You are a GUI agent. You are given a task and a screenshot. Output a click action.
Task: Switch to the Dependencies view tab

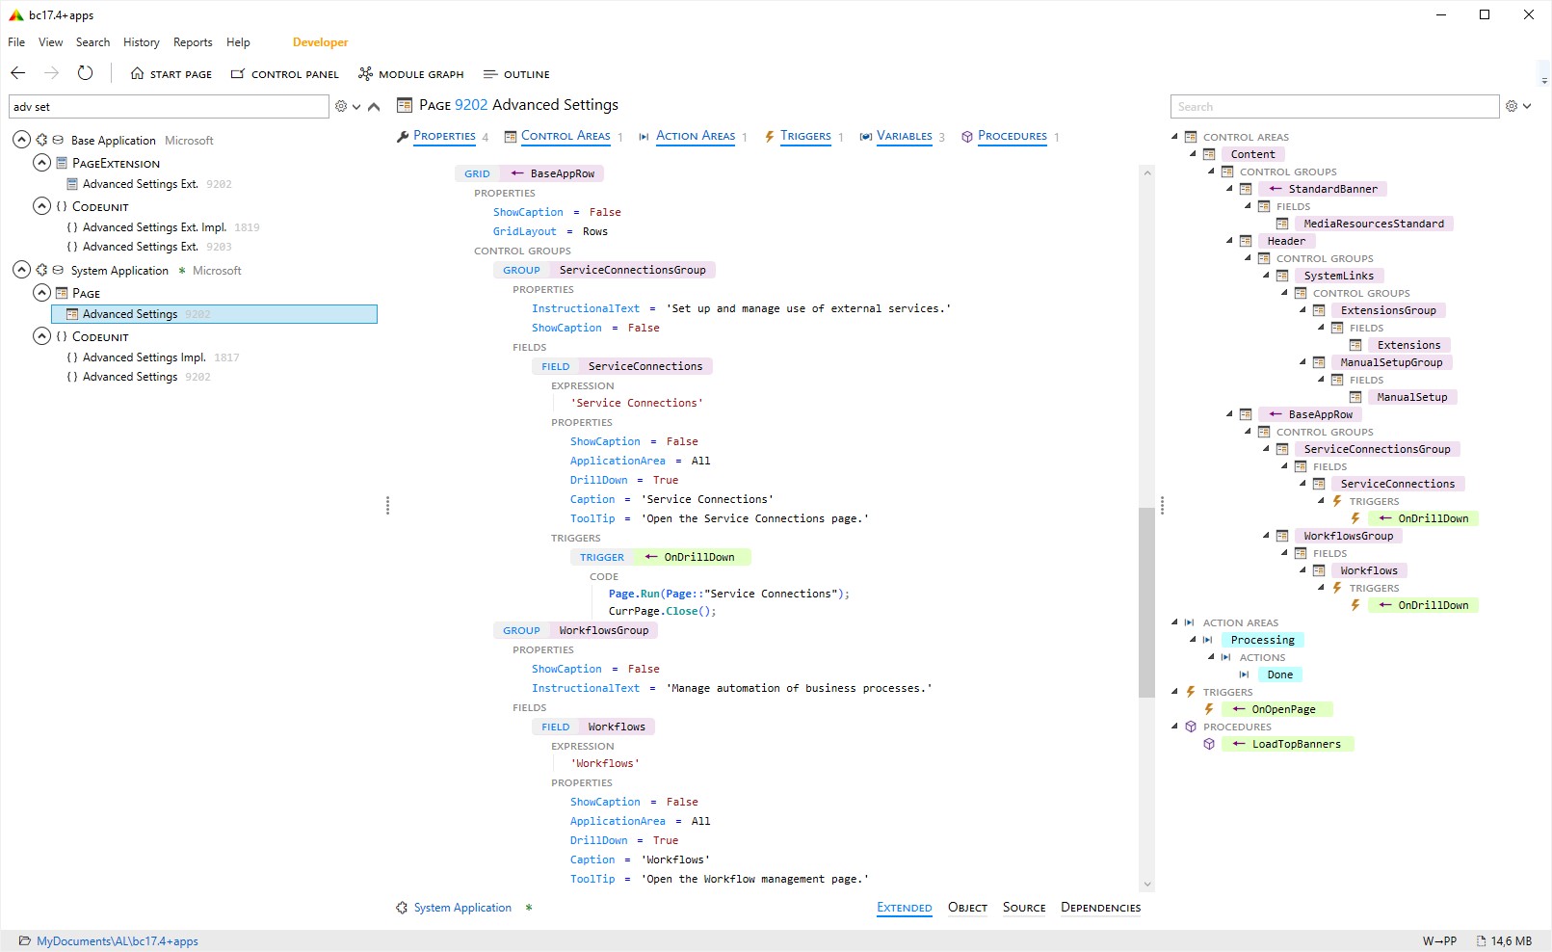pyautogui.click(x=1100, y=908)
